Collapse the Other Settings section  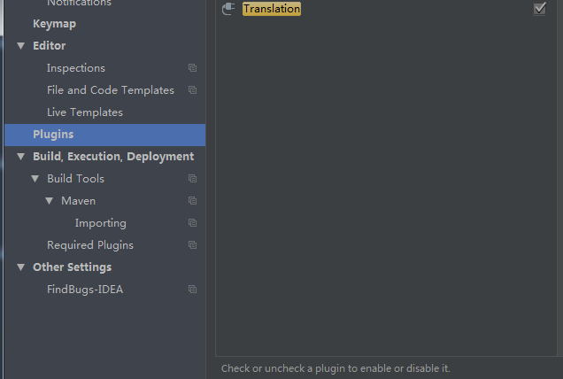pyautogui.click(x=21, y=267)
